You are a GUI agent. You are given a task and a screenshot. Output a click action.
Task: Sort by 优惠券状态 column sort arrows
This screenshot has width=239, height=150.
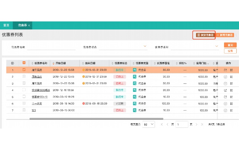point(112,63)
